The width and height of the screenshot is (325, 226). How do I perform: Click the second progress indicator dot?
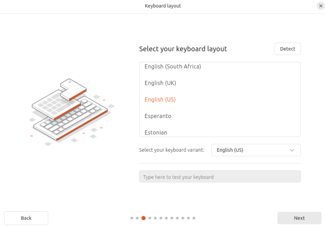(x=138, y=218)
